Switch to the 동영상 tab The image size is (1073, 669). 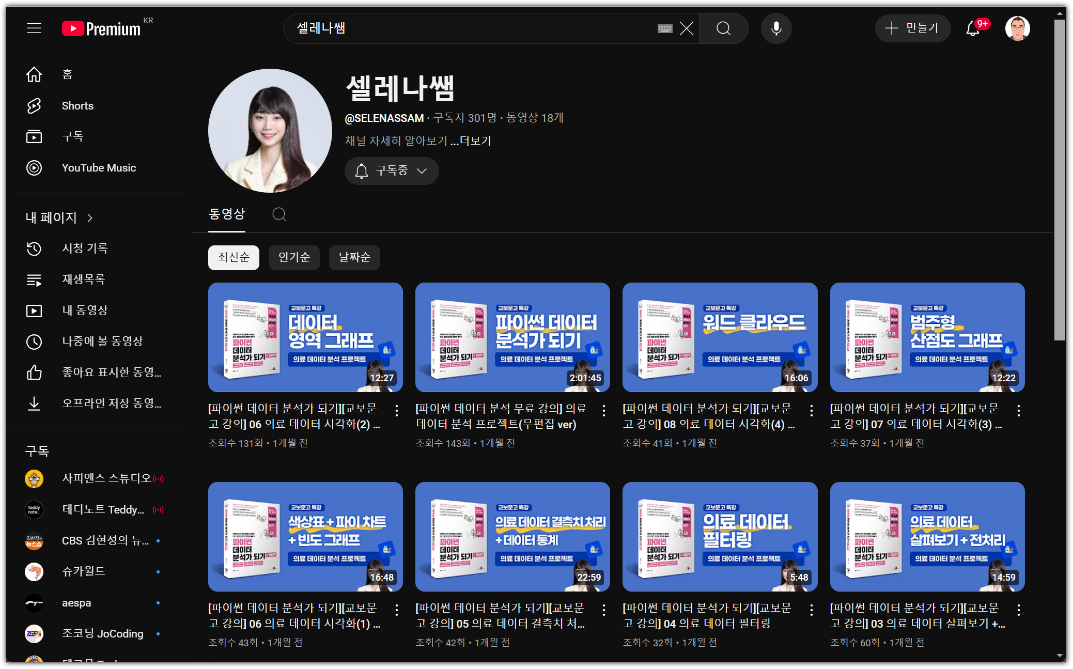[227, 214]
